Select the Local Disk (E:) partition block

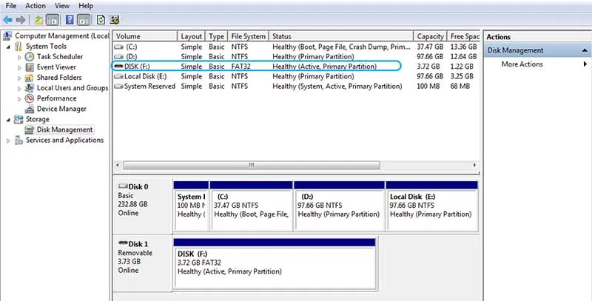point(430,206)
